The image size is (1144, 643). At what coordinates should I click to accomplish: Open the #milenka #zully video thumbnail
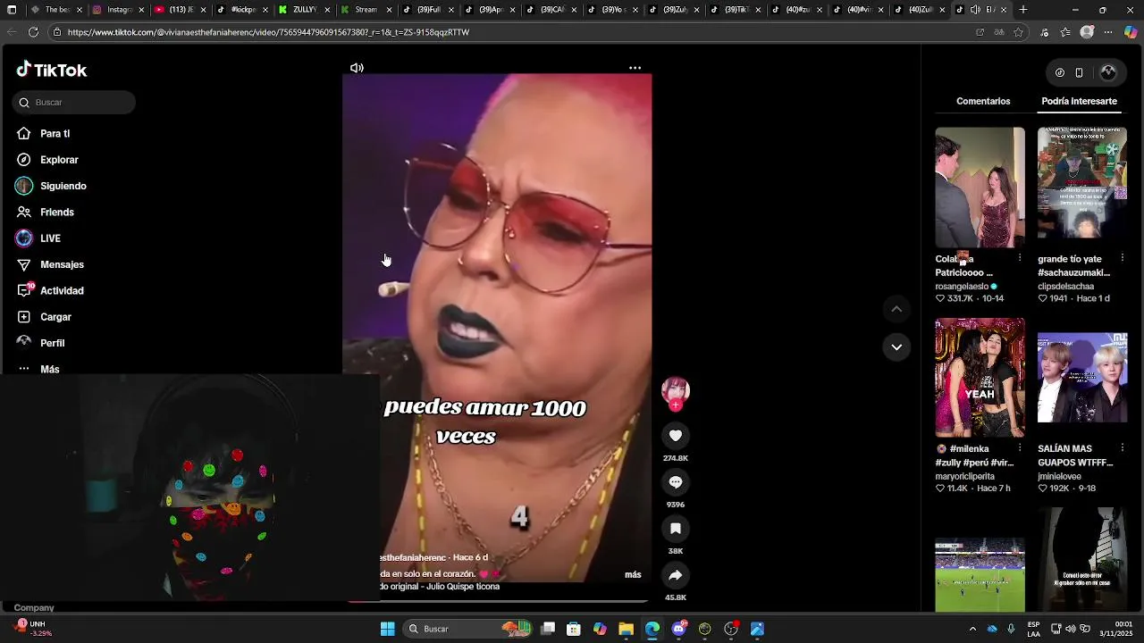[x=980, y=378]
